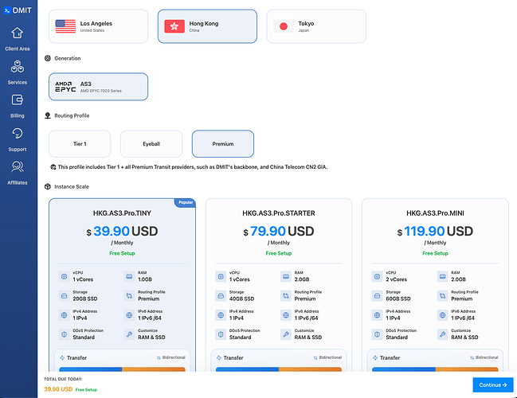Select HKG.AS3.Pro.MINI plan card
Viewport: 517px width, 398px height.
(x=435, y=285)
